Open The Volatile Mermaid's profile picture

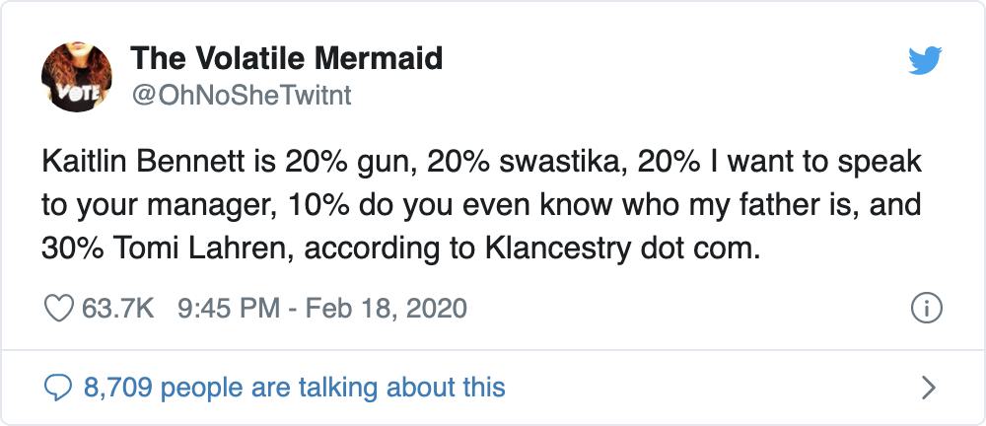(77, 77)
